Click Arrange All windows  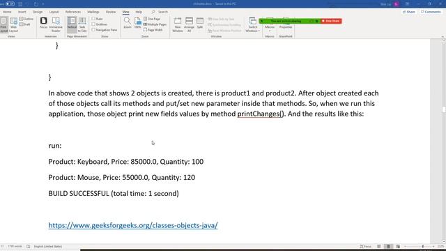click(x=189, y=24)
